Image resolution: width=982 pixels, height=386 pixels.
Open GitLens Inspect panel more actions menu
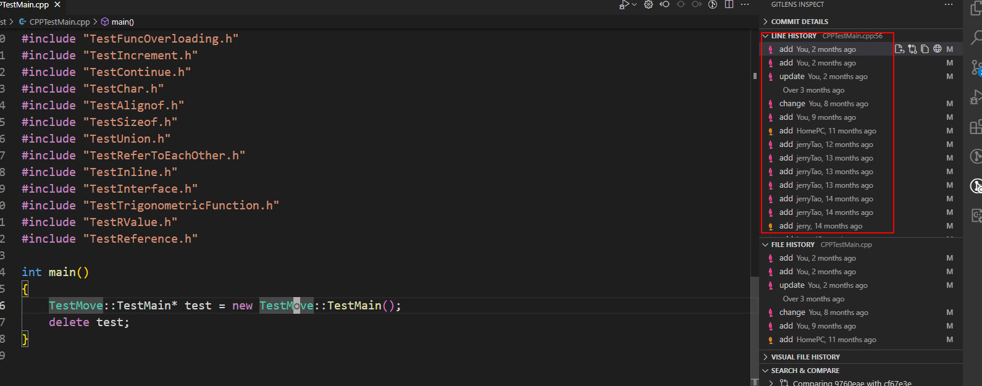(949, 4)
